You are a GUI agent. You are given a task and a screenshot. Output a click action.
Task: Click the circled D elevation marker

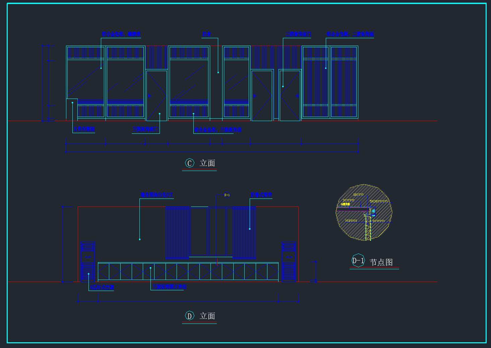click(x=189, y=316)
